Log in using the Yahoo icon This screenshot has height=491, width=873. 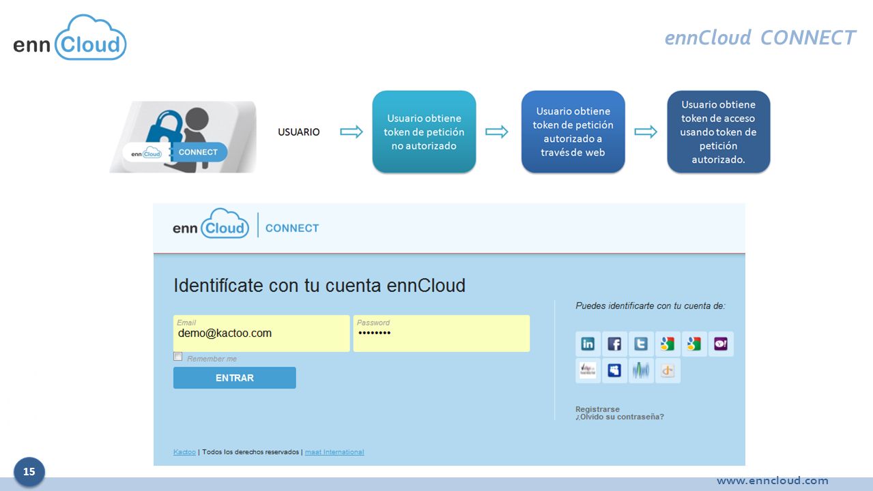pyautogui.click(x=721, y=344)
